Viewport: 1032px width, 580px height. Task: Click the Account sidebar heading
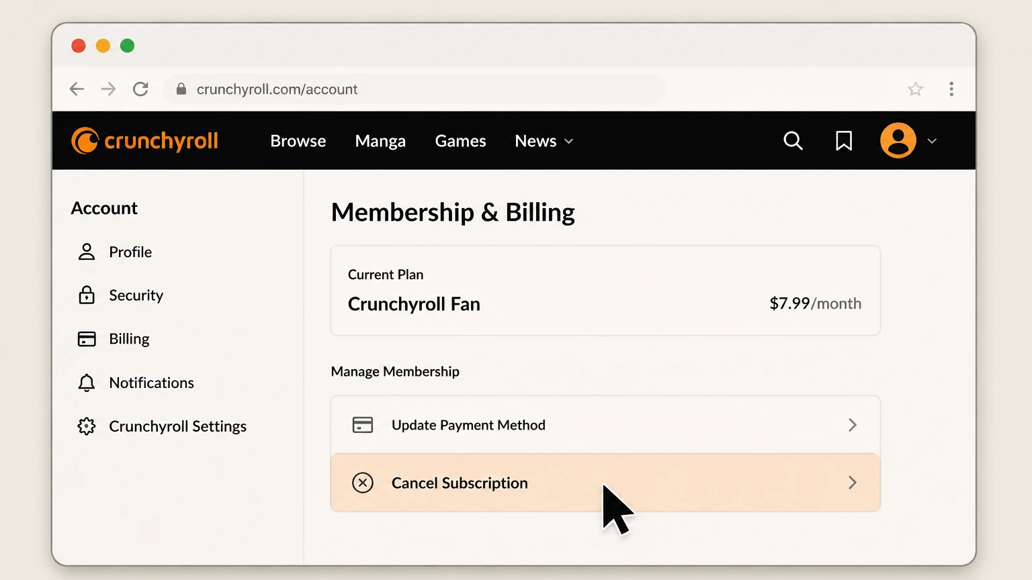(x=104, y=208)
